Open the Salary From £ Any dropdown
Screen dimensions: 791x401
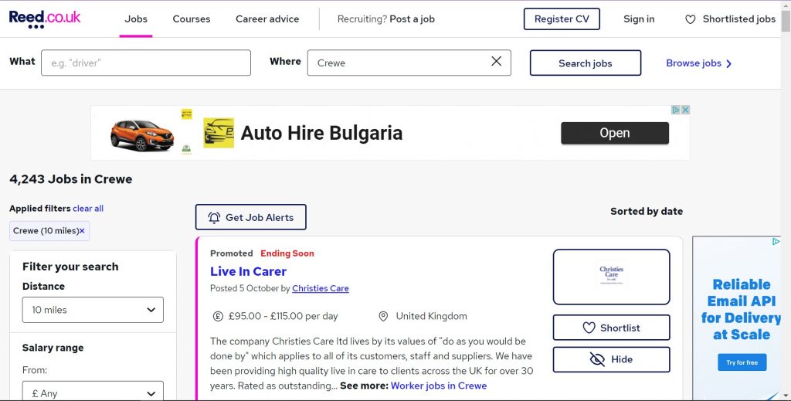(x=93, y=393)
